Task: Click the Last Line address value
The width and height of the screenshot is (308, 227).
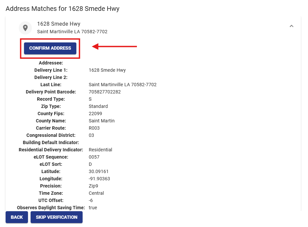Action: pos(122,85)
